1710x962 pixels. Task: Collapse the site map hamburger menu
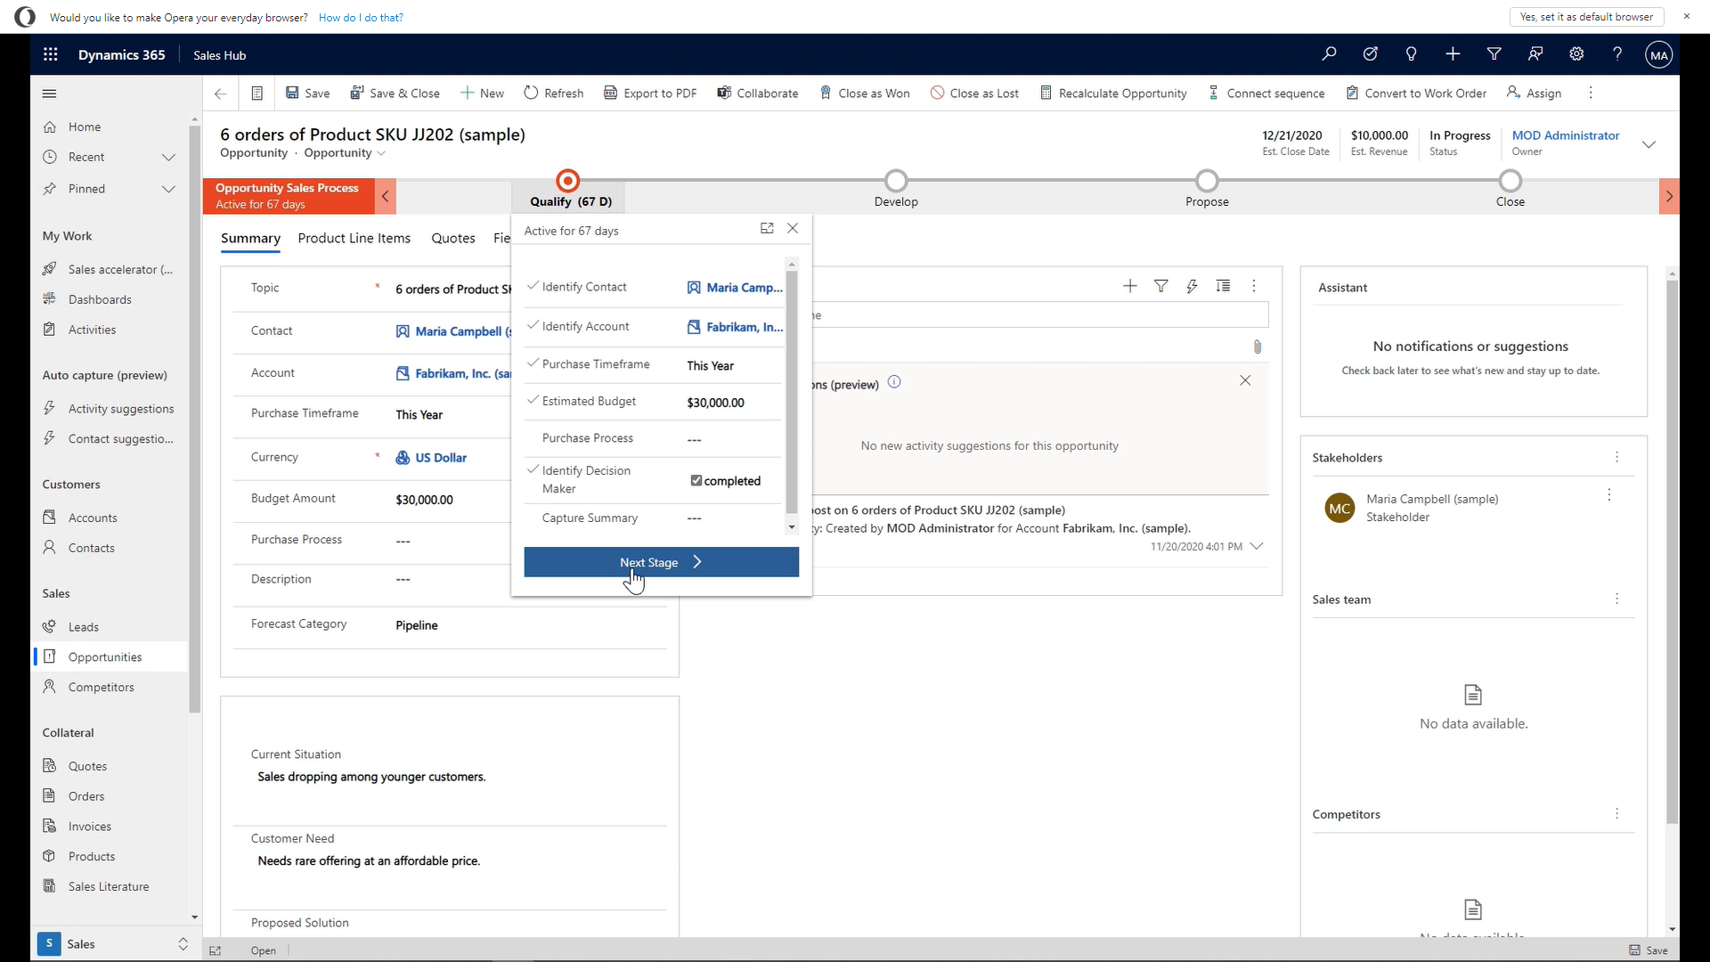(50, 94)
